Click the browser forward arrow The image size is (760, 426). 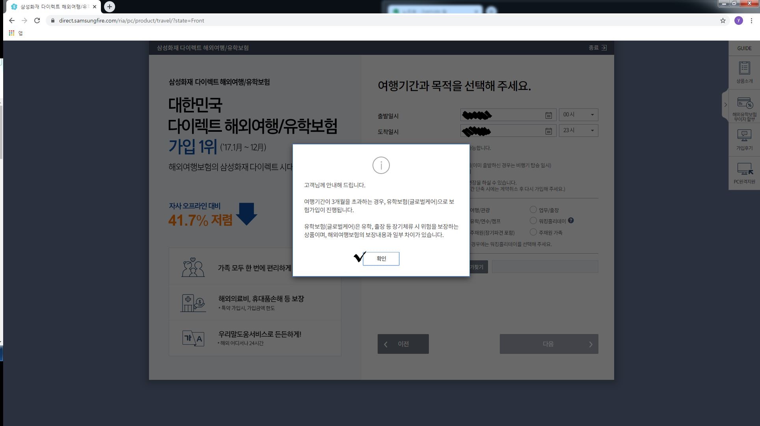24,21
